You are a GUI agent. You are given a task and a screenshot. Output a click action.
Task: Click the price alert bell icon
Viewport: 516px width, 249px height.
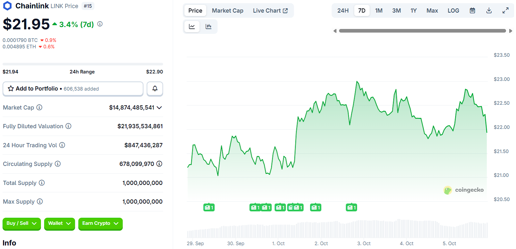[x=155, y=89]
